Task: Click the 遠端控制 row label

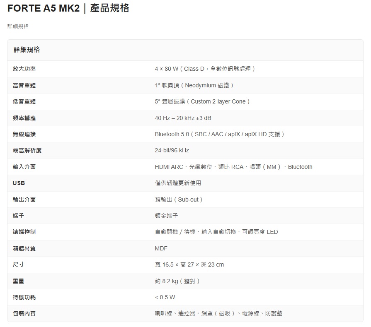Action: click(x=24, y=232)
